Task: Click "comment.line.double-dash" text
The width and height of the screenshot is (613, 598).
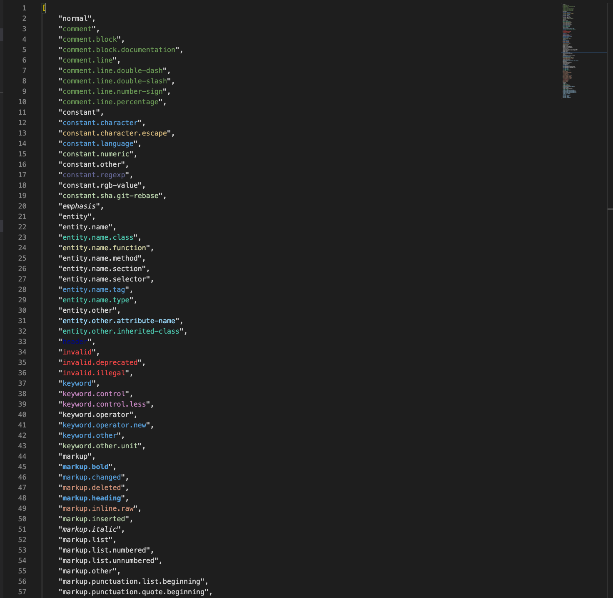Action: 112,70
